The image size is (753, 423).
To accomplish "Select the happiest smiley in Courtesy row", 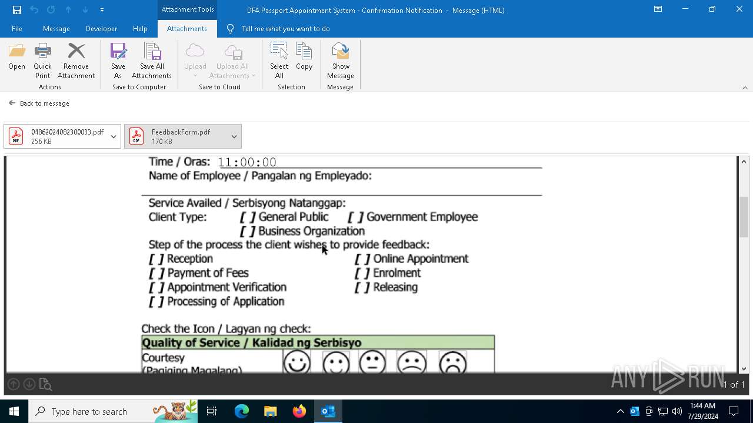I will pyautogui.click(x=297, y=362).
